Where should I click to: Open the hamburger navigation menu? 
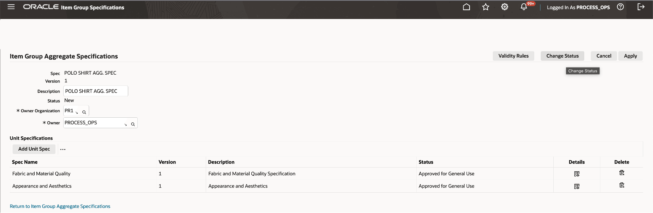tap(11, 7)
